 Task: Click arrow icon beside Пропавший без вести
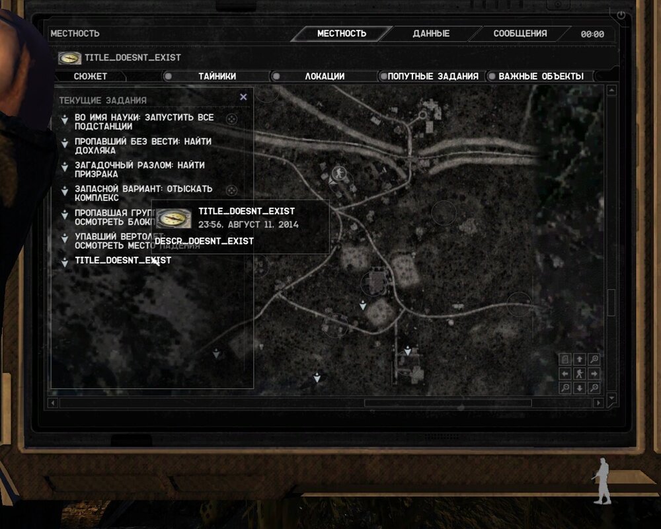pos(65,143)
